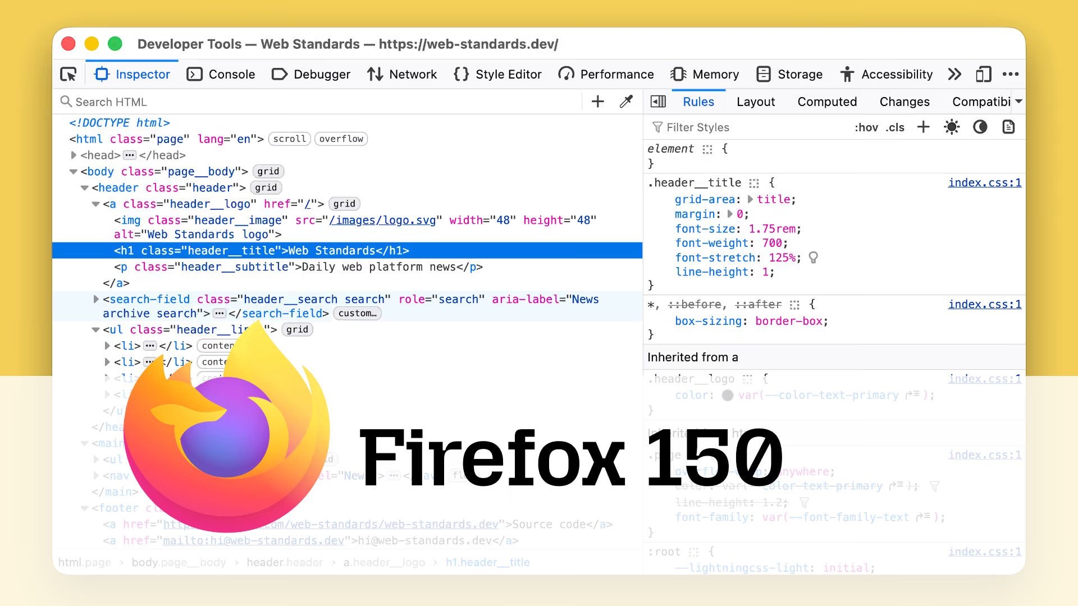Viewport: 1078px width, 606px height.
Task: Toggle print media simulation icon
Action: tap(1008, 127)
